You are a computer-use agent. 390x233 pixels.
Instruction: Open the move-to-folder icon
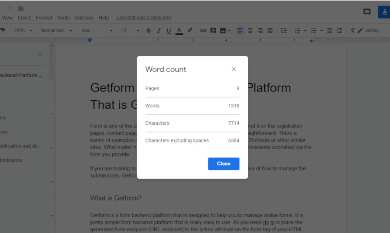point(20,9)
